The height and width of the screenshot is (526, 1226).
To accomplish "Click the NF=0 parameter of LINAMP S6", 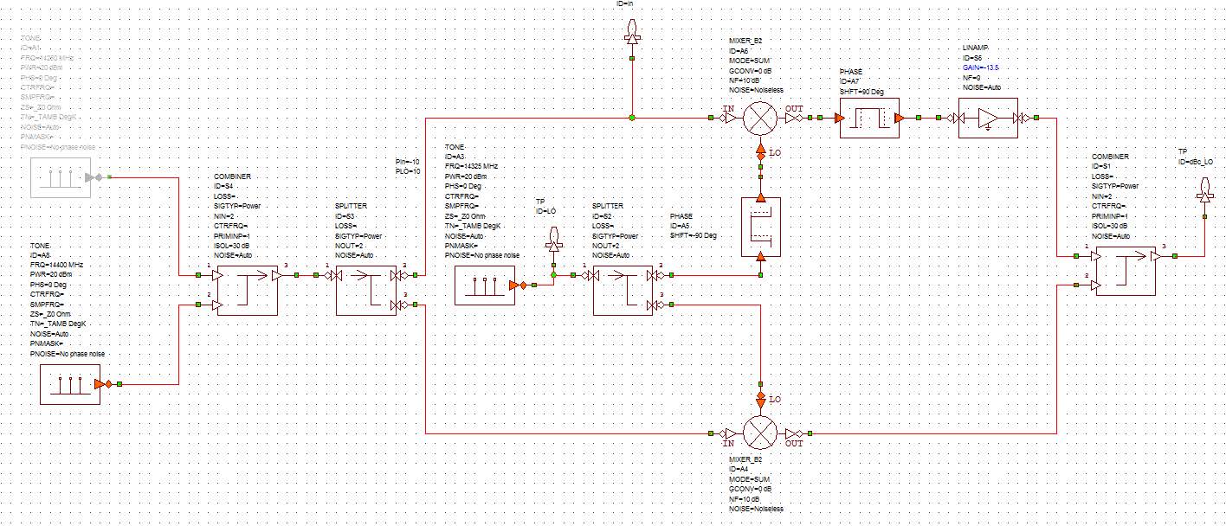I will coord(971,77).
